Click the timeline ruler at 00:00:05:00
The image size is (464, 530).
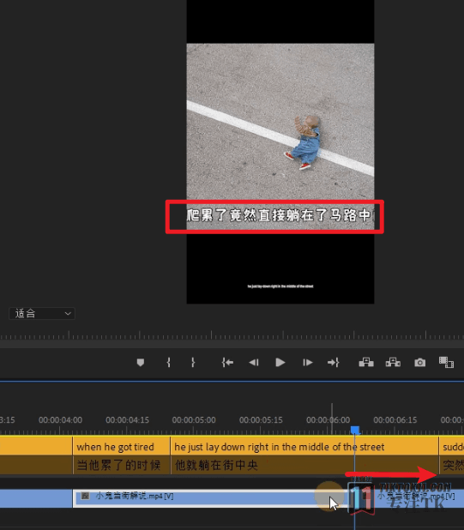[194, 420]
